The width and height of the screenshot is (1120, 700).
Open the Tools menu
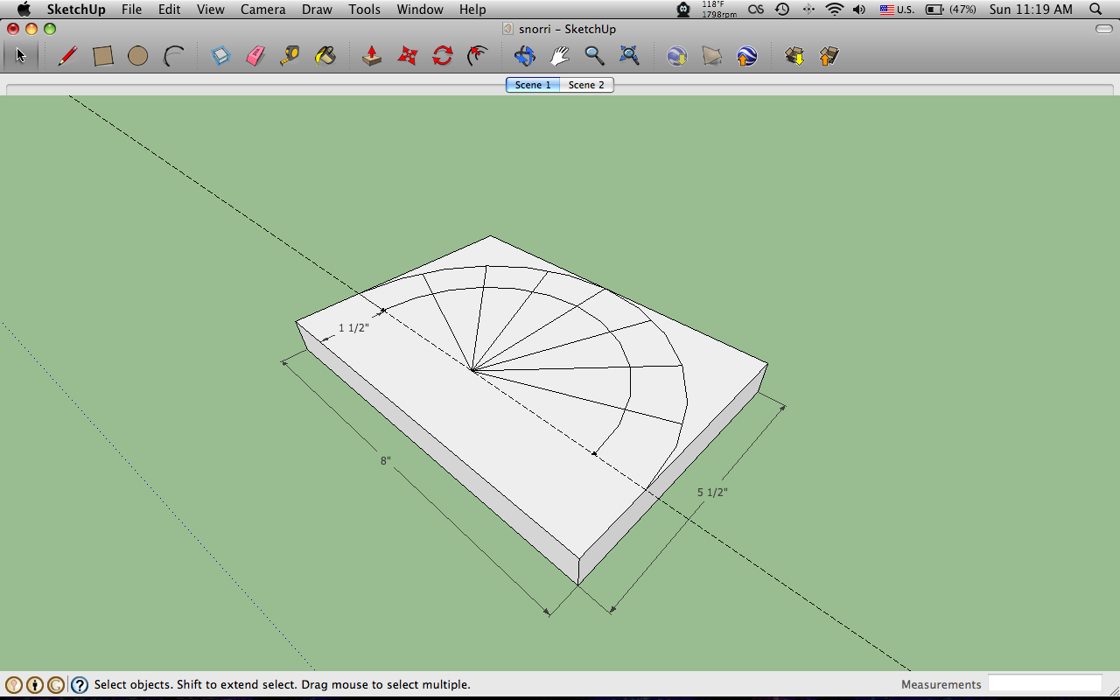click(x=364, y=10)
